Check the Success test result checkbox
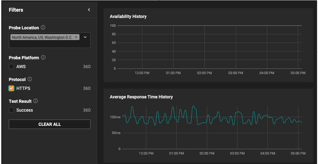The image size is (318, 164). pos(11,110)
